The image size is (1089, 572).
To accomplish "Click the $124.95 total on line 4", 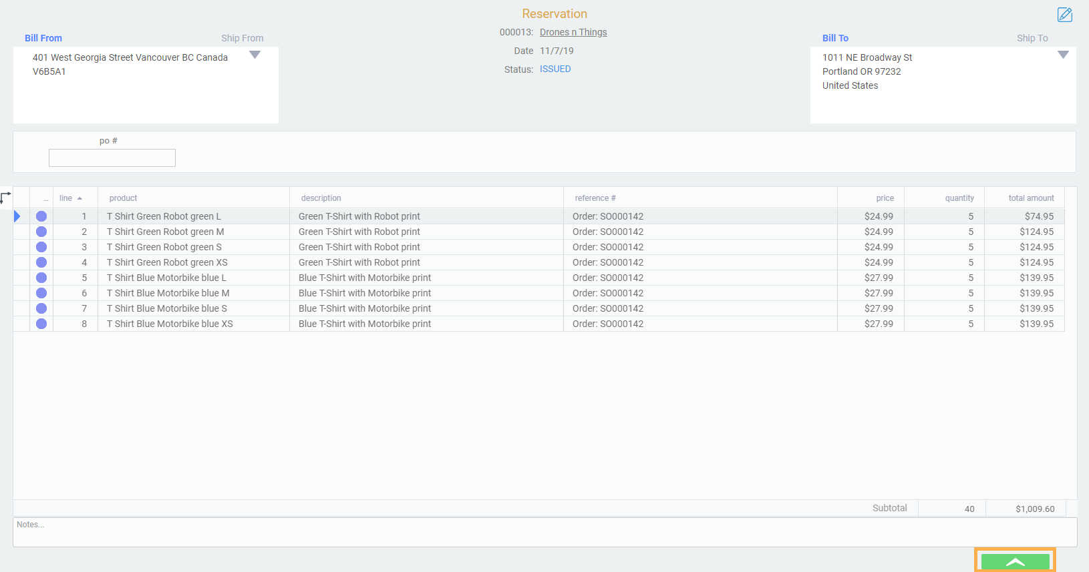I will 1036,262.
